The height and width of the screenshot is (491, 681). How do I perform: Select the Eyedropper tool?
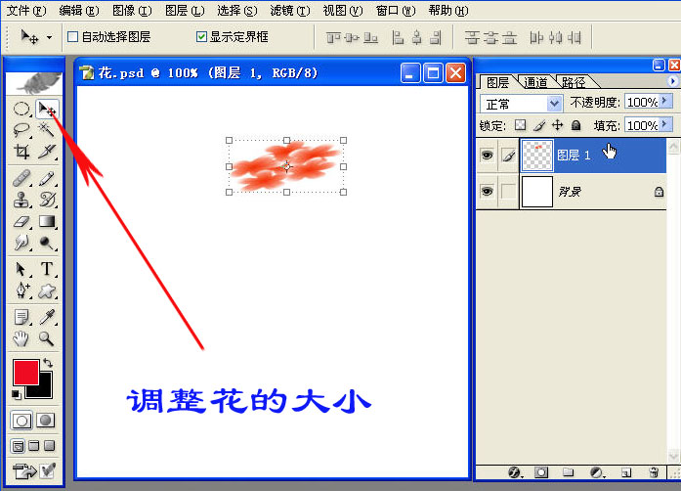tap(47, 317)
